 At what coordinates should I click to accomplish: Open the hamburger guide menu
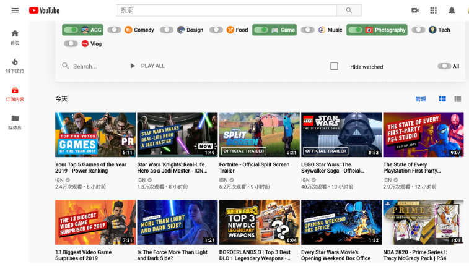(15, 11)
